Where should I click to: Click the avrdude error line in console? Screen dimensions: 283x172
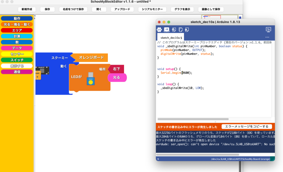[215, 144]
